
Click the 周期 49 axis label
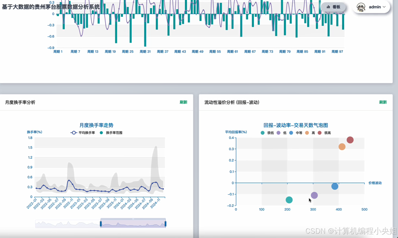pyautogui.click(x=198, y=51)
